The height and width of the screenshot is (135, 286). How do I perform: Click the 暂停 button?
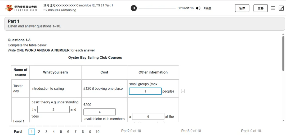coord(242,8)
